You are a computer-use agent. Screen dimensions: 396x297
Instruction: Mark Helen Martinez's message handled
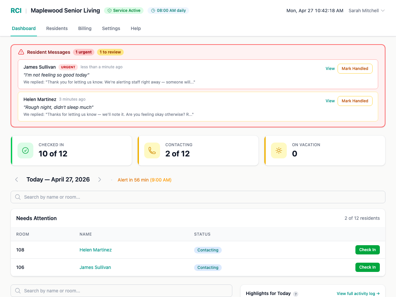pos(355,101)
